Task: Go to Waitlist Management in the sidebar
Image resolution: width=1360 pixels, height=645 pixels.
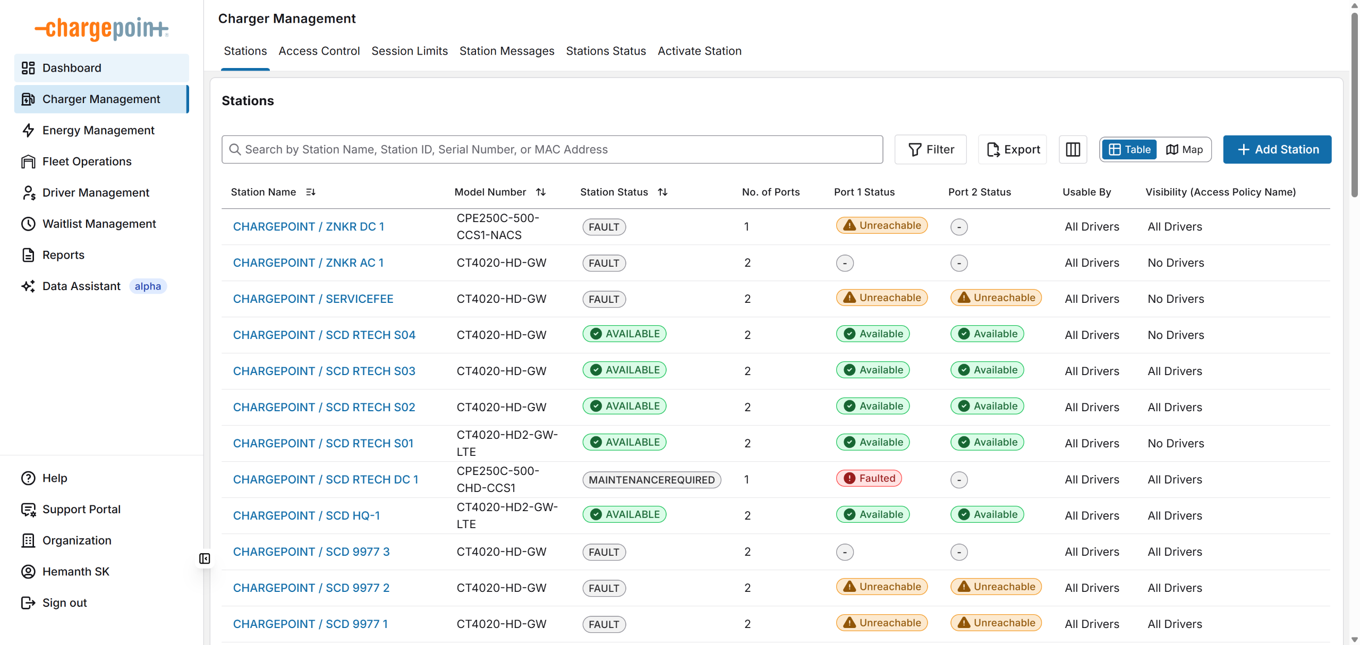Action: [99, 224]
